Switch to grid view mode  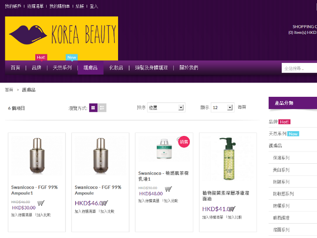click(93, 108)
